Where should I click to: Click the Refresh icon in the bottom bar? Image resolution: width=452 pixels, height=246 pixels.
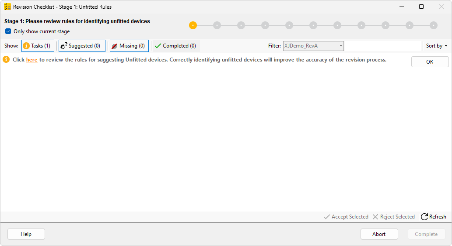tap(424, 217)
